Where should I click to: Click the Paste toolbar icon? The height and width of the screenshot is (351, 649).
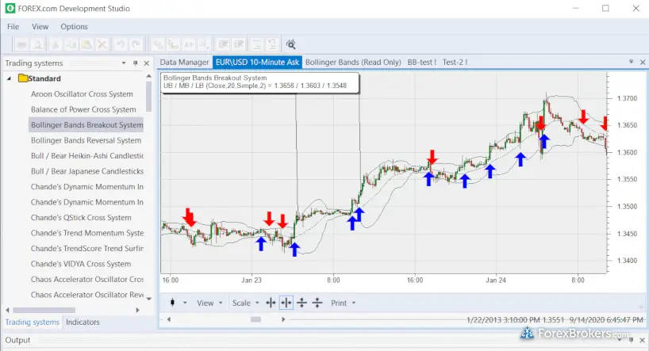pyautogui.click(x=86, y=44)
